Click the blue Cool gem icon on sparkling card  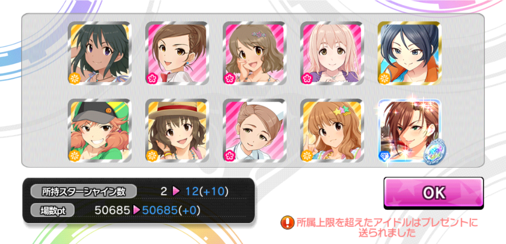click(x=384, y=155)
